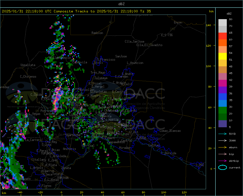243x196 pixels.
Task: Click the cyan current ellipse icon
Action: 222,167
